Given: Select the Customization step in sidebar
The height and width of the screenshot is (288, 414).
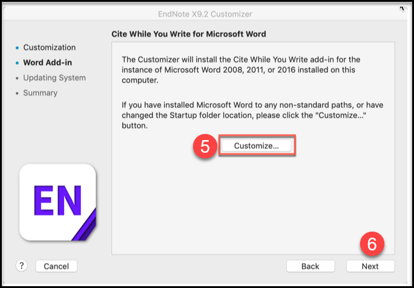Looking at the screenshot, I should pos(49,47).
